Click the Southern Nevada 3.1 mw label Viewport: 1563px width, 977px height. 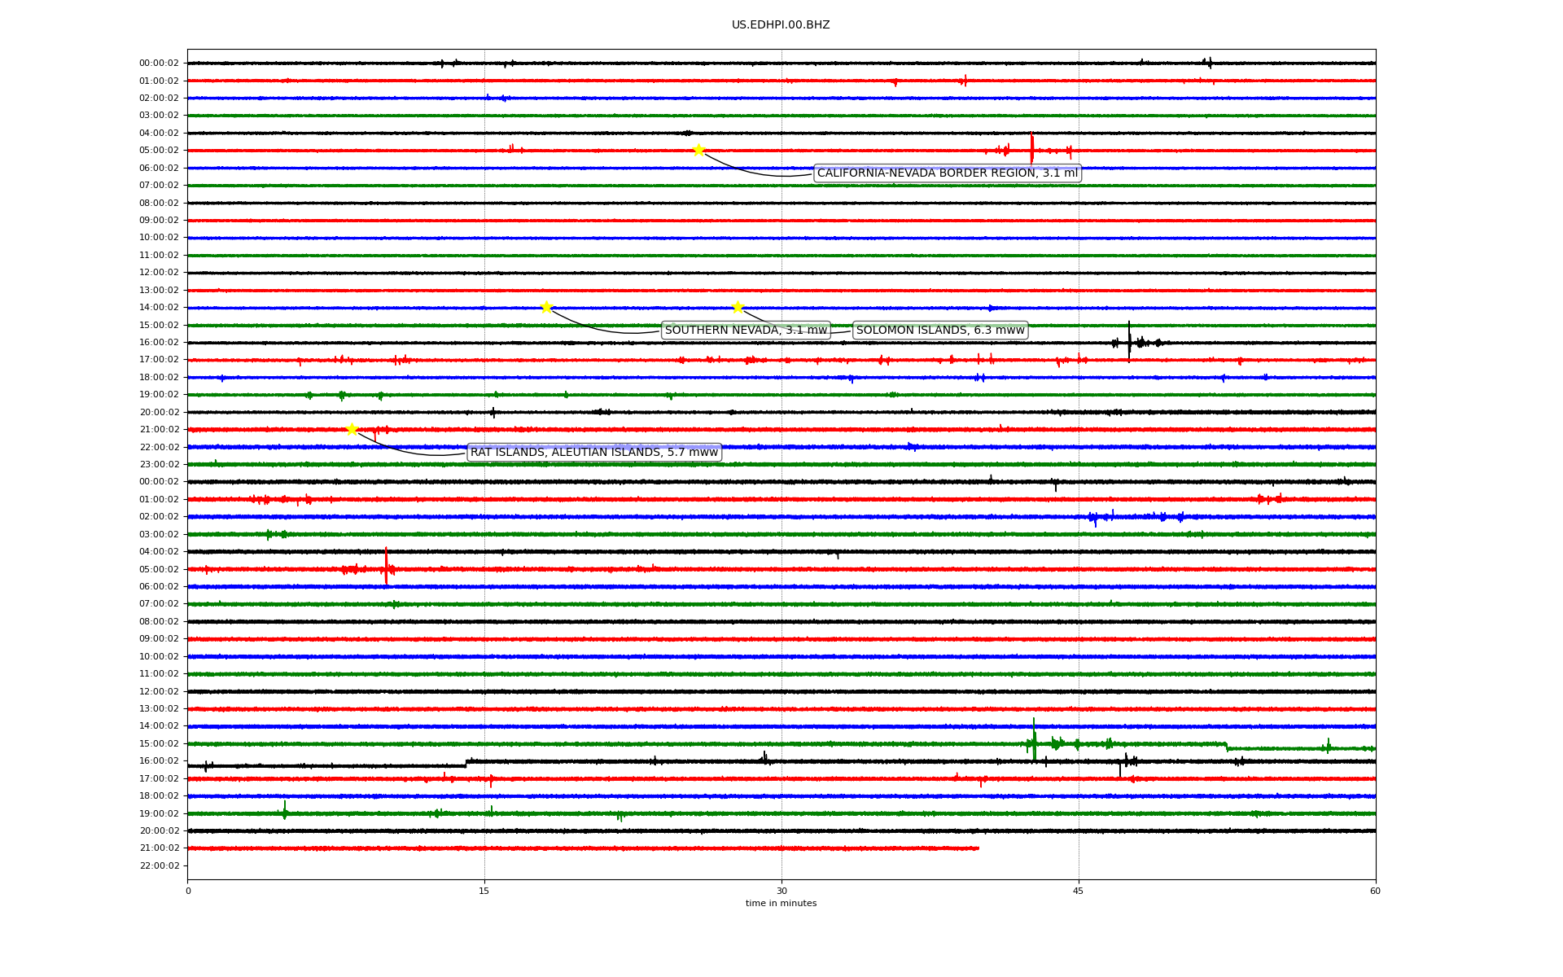746,330
